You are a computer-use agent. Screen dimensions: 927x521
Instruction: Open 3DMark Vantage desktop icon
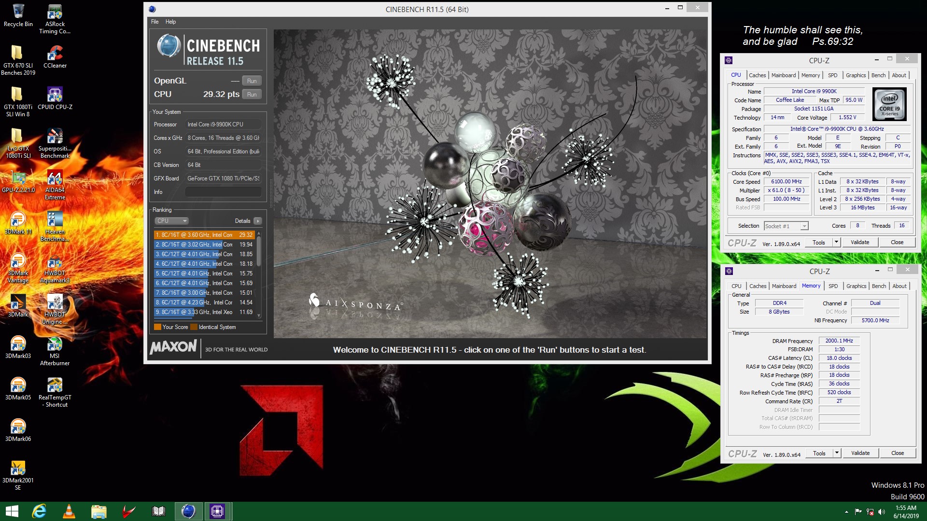(18, 268)
